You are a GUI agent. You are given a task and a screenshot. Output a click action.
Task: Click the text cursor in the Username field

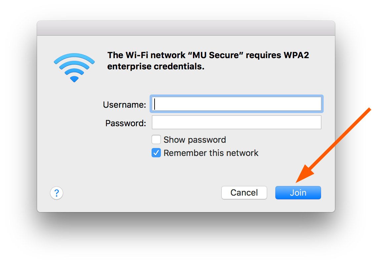[x=155, y=104]
